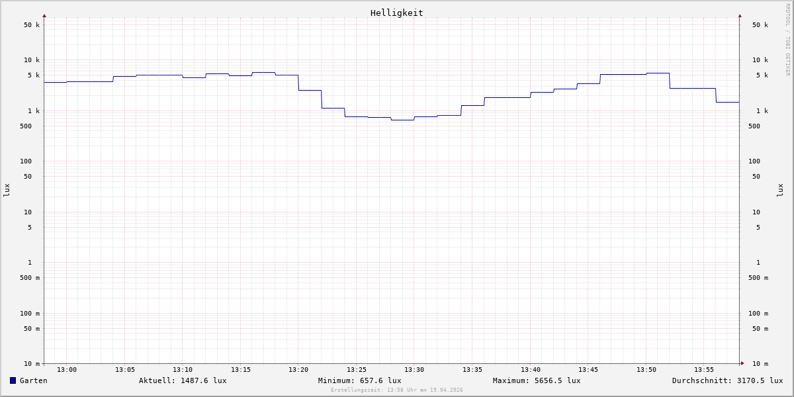Click the Helligkeit chart title
The image size is (794, 397).
396,13
